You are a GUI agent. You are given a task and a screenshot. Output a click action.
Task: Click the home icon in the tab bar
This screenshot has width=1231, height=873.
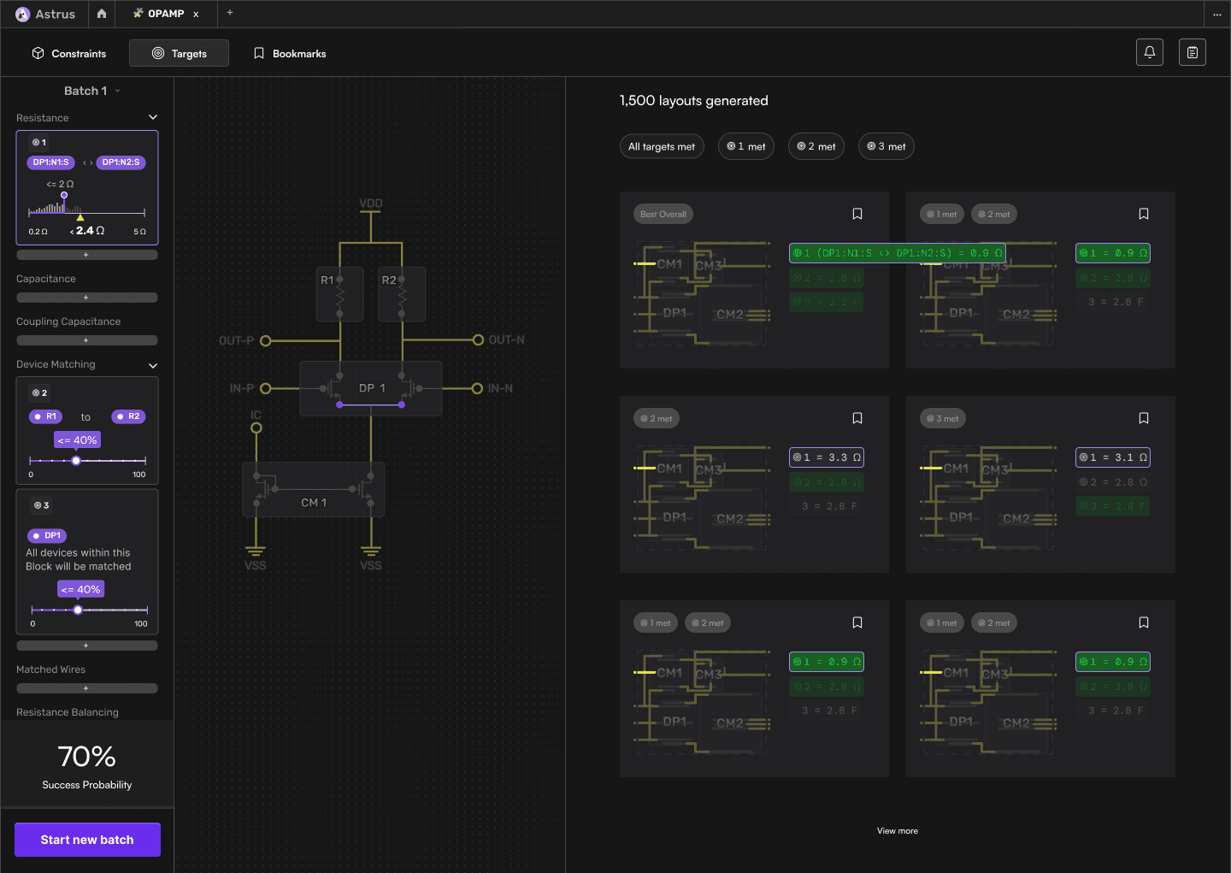[x=102, y=14]
